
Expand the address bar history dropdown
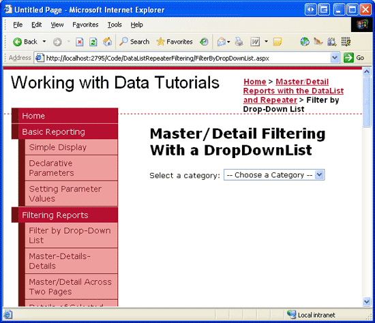pyautogui.click(x=335, y=58)
